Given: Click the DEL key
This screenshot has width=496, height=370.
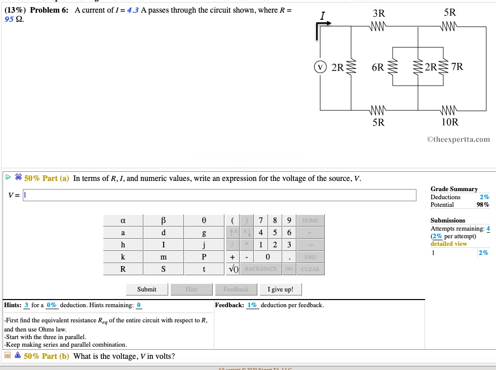Looking at the screenshot, I should (289, 269).
